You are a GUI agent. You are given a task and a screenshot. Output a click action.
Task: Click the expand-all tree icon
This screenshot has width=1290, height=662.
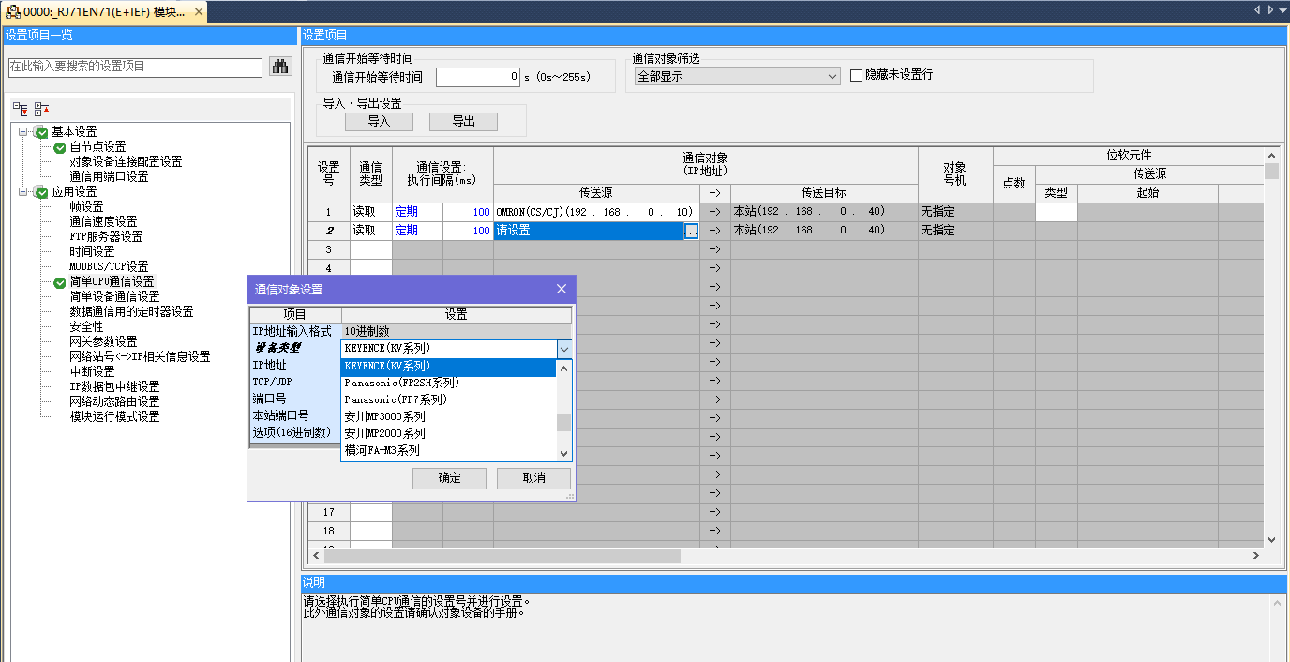pyautogui.click(x=20, y=110)
